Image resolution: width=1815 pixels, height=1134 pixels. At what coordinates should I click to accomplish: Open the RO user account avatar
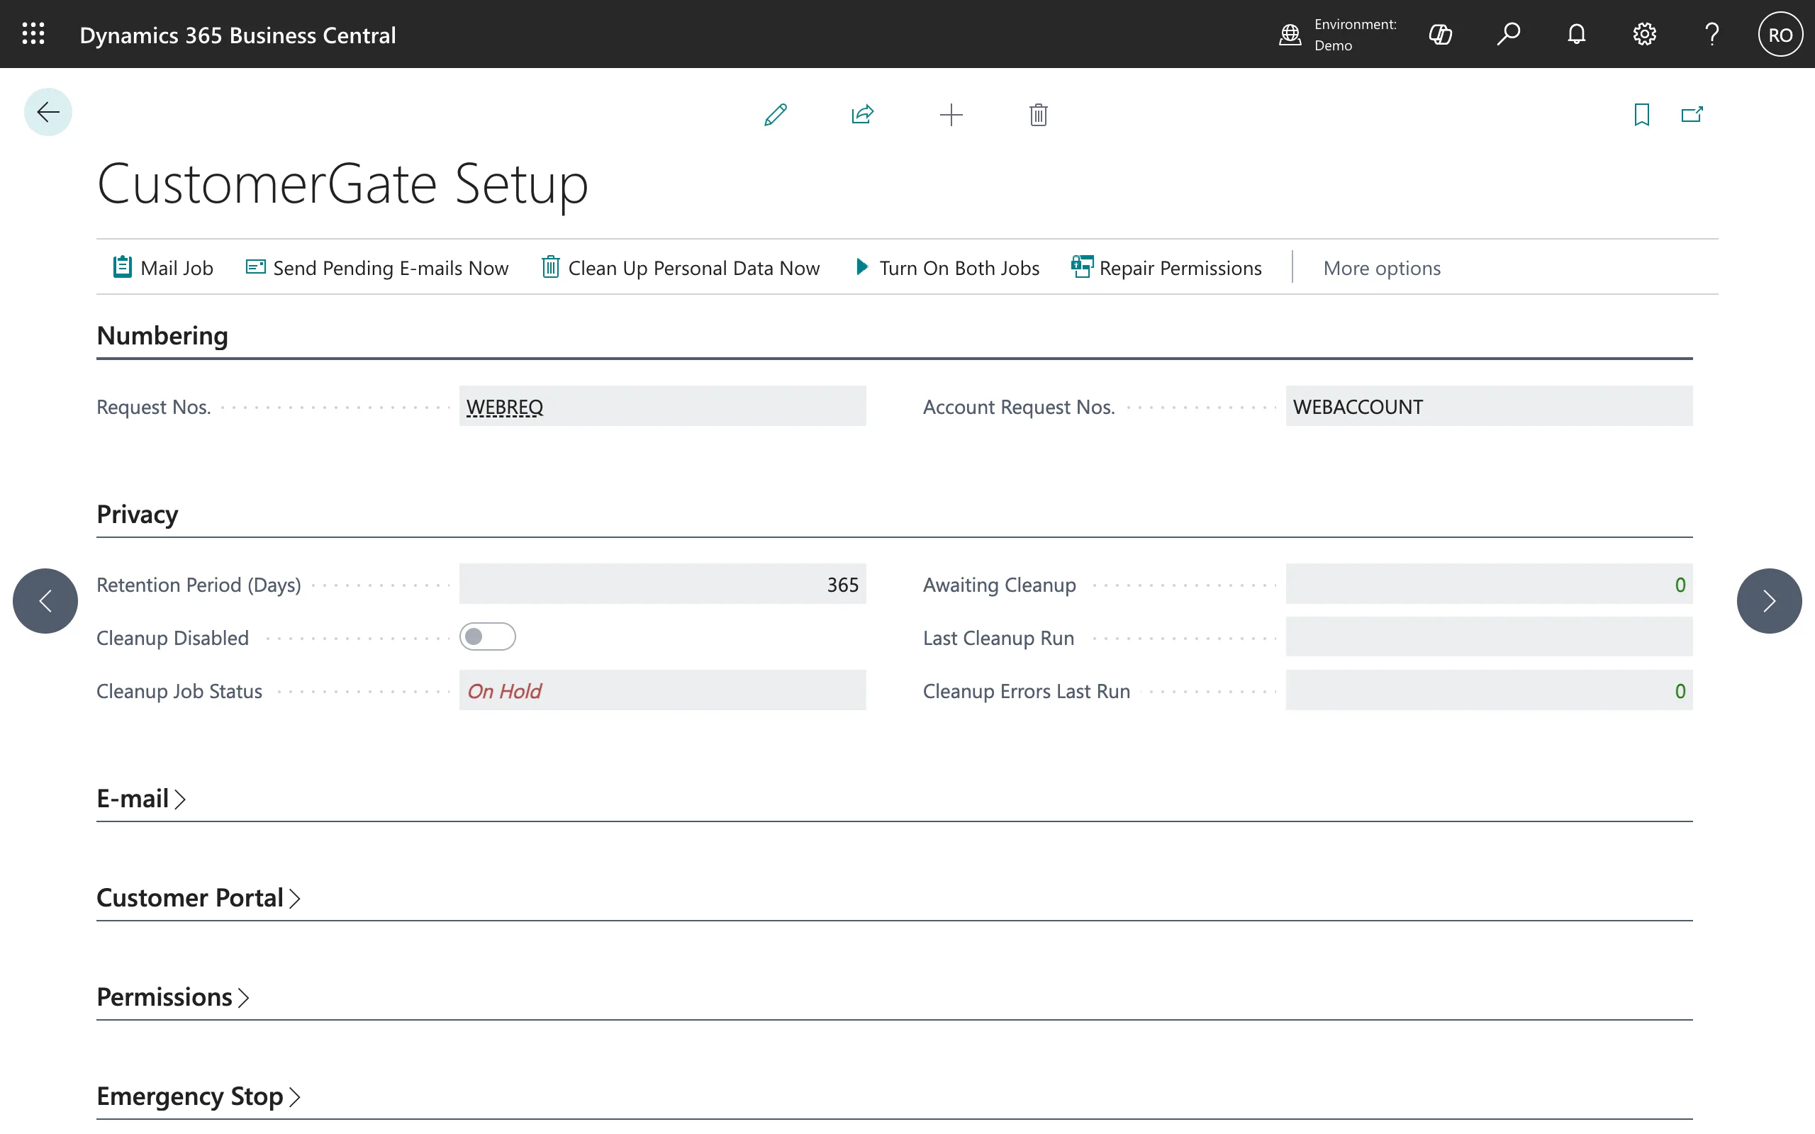click(x=1780, y=35)
